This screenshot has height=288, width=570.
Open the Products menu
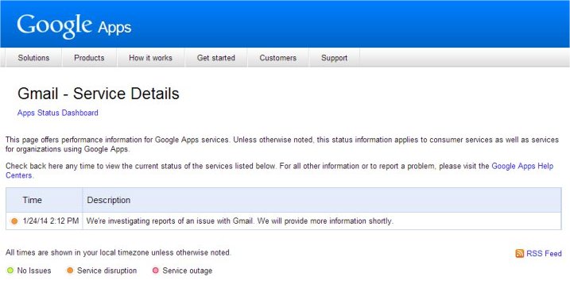tap(89, 58)
